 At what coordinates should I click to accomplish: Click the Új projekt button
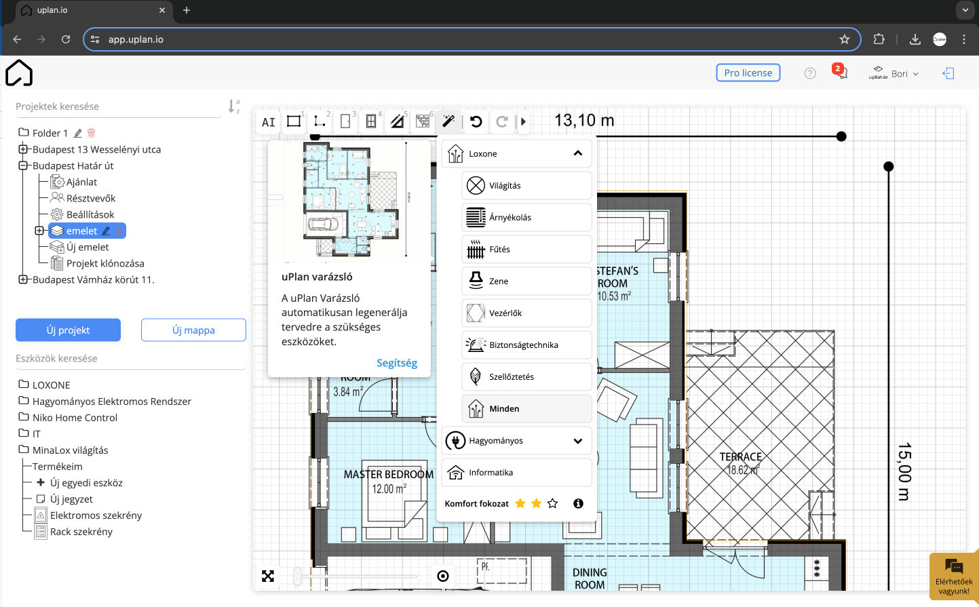[68, 330]
